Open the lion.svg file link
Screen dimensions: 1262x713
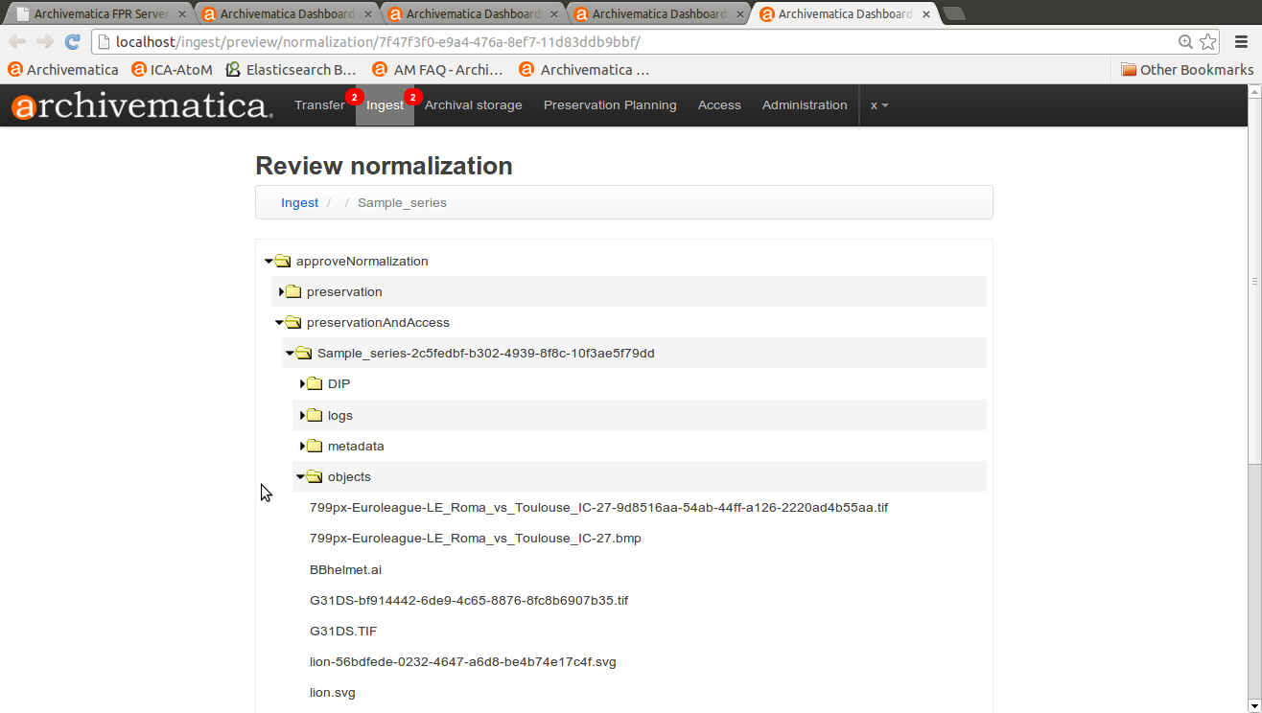click(333, 692)
